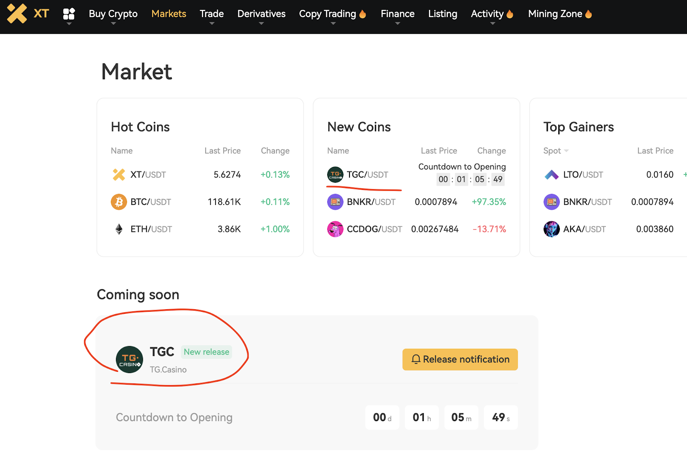Viewport: 687px width, 461px height.
Task: Expand the Activity menu arrow
Action: point(492,24)
